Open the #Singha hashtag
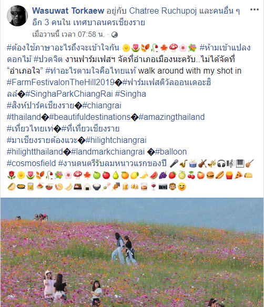 pyautogui.click(x=130, y=94)
